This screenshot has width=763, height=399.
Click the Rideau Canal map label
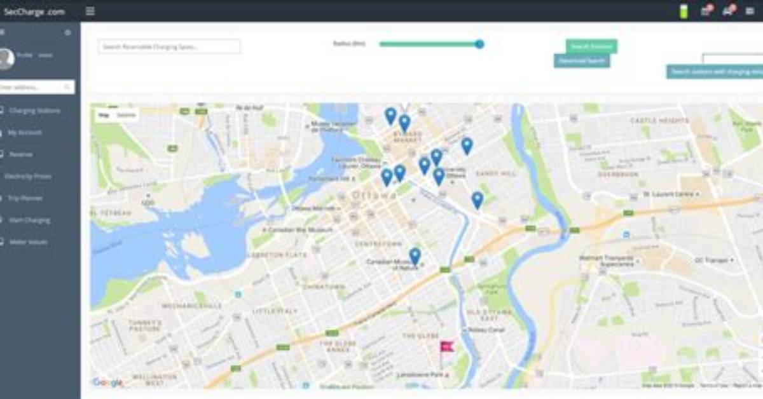click(x=486, y=330)
